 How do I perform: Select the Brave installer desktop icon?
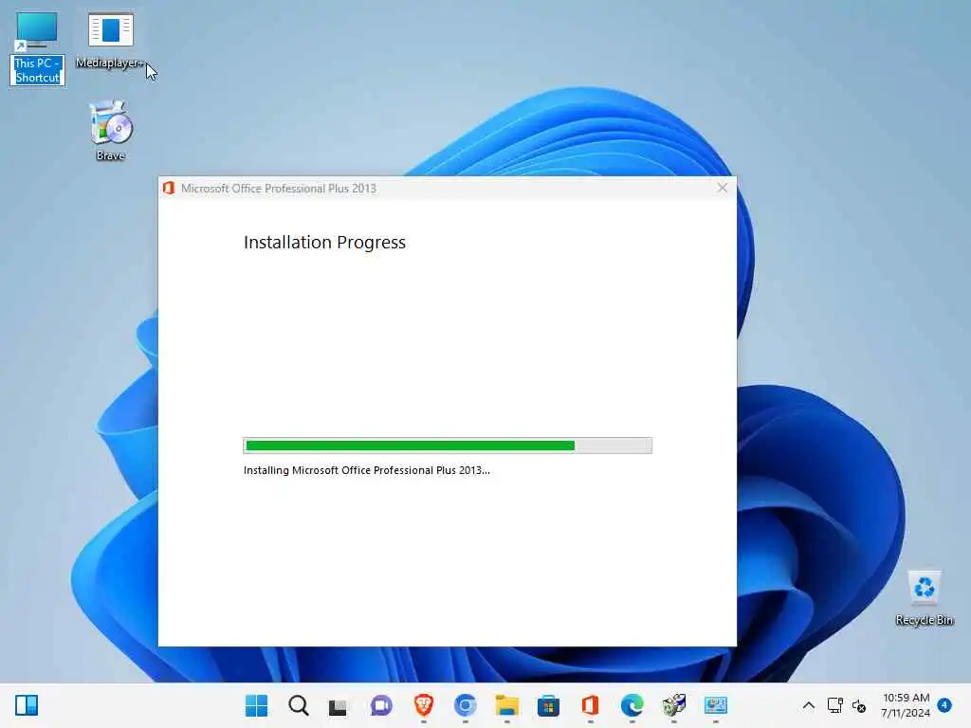[x=111, y=131]
